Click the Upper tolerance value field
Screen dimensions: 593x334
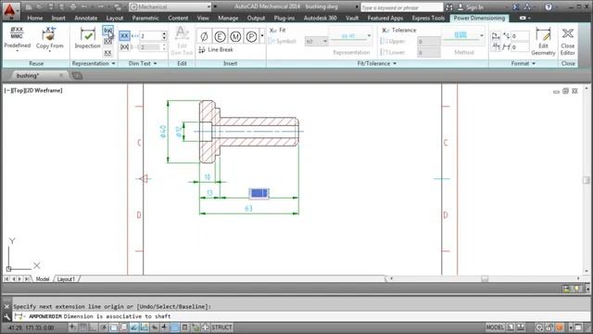tap(428, 41)
